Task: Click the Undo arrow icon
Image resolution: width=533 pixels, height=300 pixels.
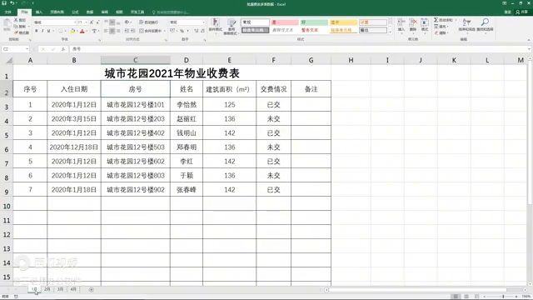Action: [12, 3]
